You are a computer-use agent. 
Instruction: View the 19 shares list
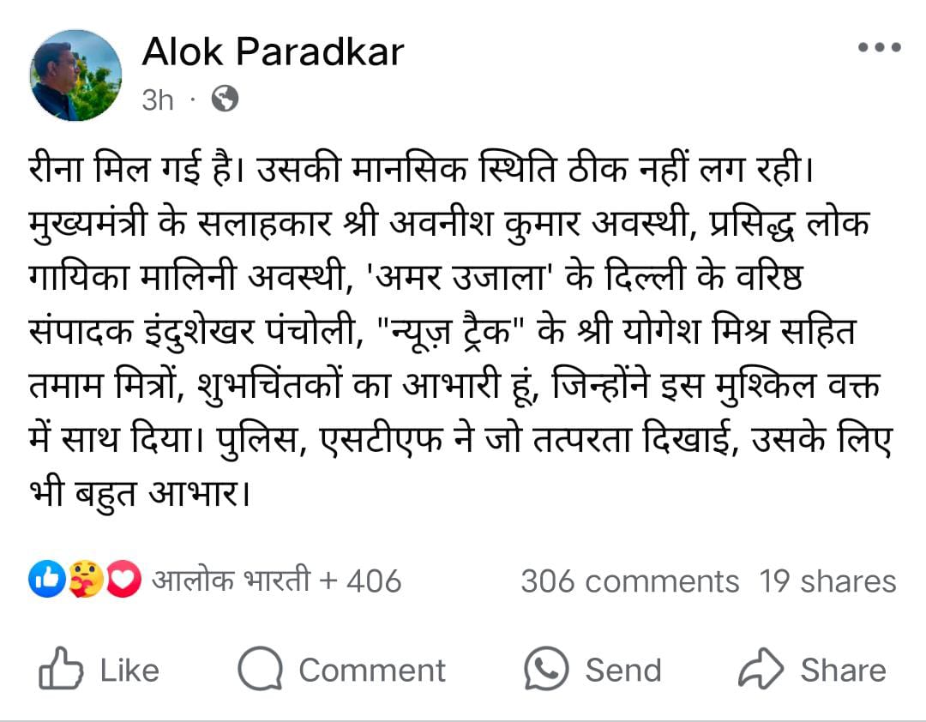point(827,581)
